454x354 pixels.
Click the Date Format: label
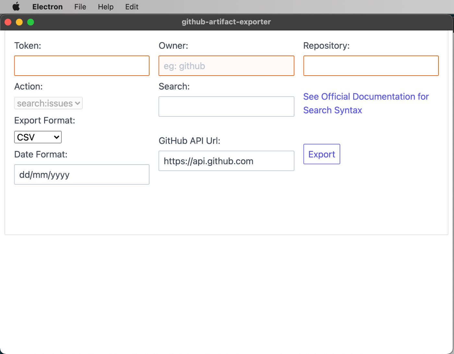click(x=41, y=154)
